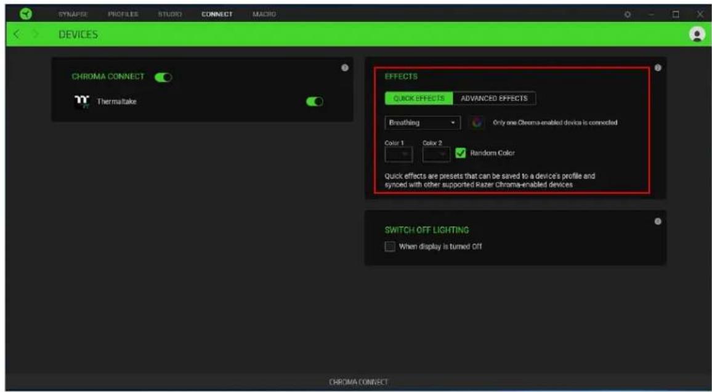Open the Color 1 dropdown
The height and width of the screenshot is (392, 712).
point(398,154)
